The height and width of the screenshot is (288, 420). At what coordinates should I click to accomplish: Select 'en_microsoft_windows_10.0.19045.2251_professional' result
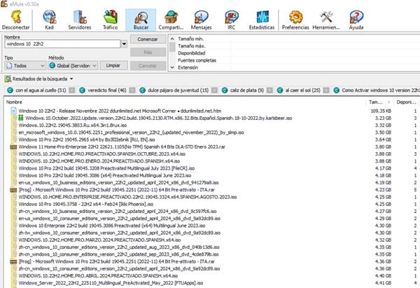pyautogui.click(x=132, y=132)
